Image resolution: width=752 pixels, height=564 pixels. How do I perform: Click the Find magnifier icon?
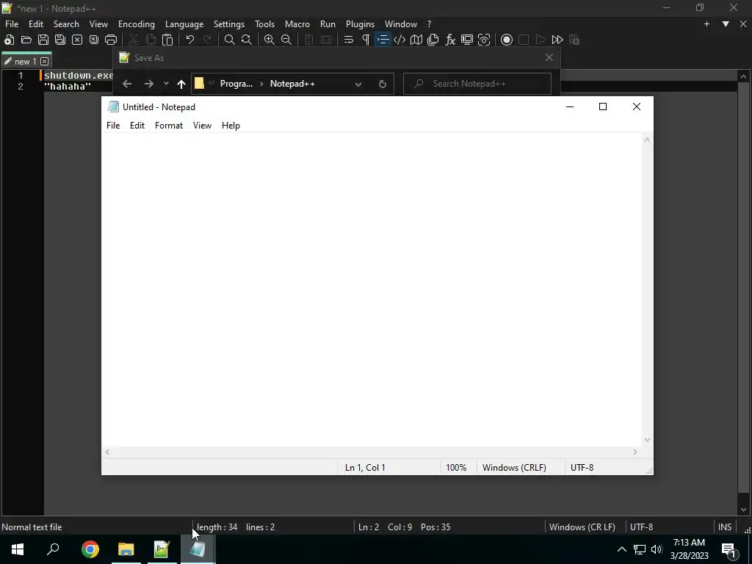click(x=230, y=40)
